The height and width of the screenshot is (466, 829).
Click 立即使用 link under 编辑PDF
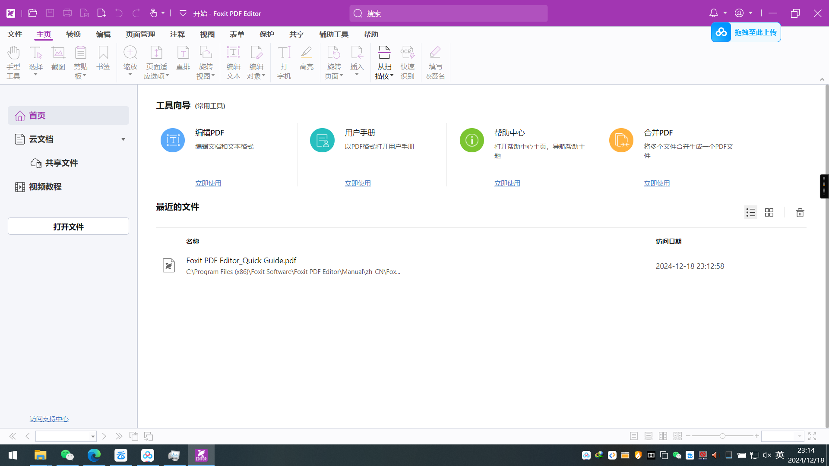pos(208,183)
